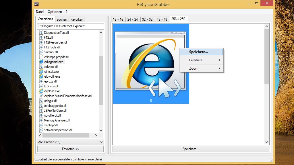The height and width of the screenshot is (165, 294).
Task: Select the file name ieinstal.exe
Action: tap(51, 72)
